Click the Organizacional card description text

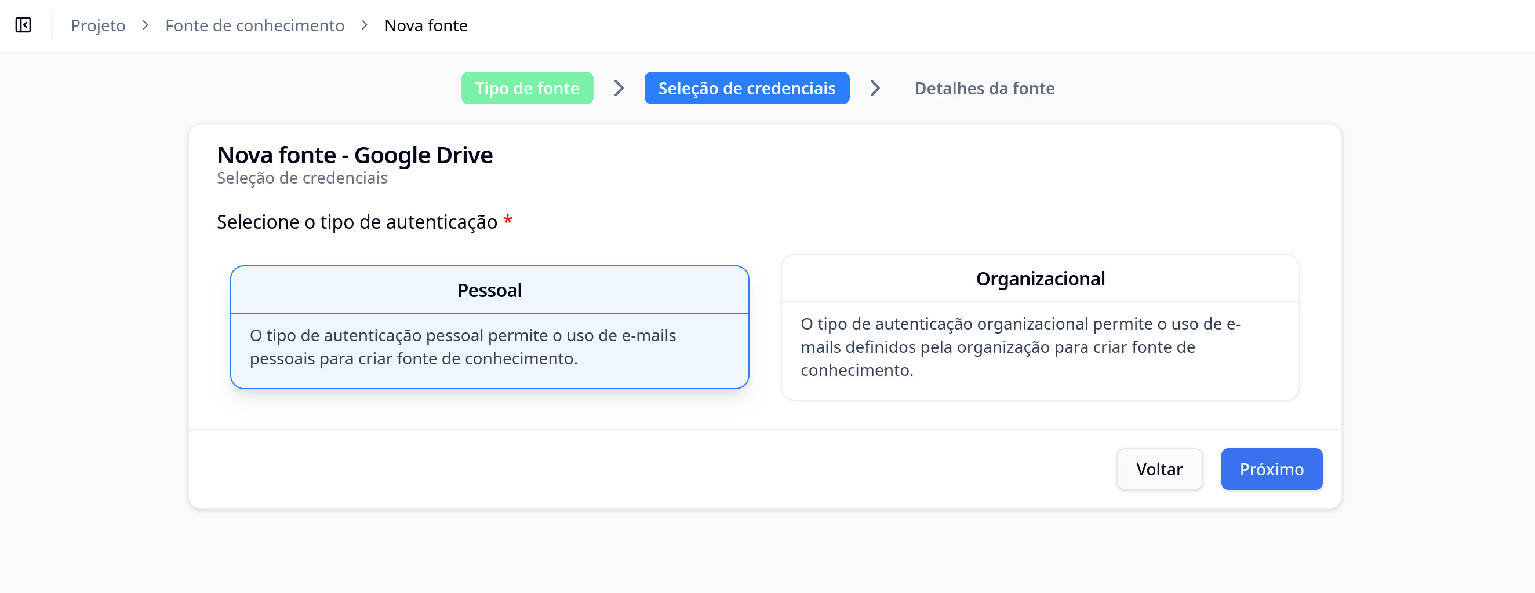click(1020, 347)
